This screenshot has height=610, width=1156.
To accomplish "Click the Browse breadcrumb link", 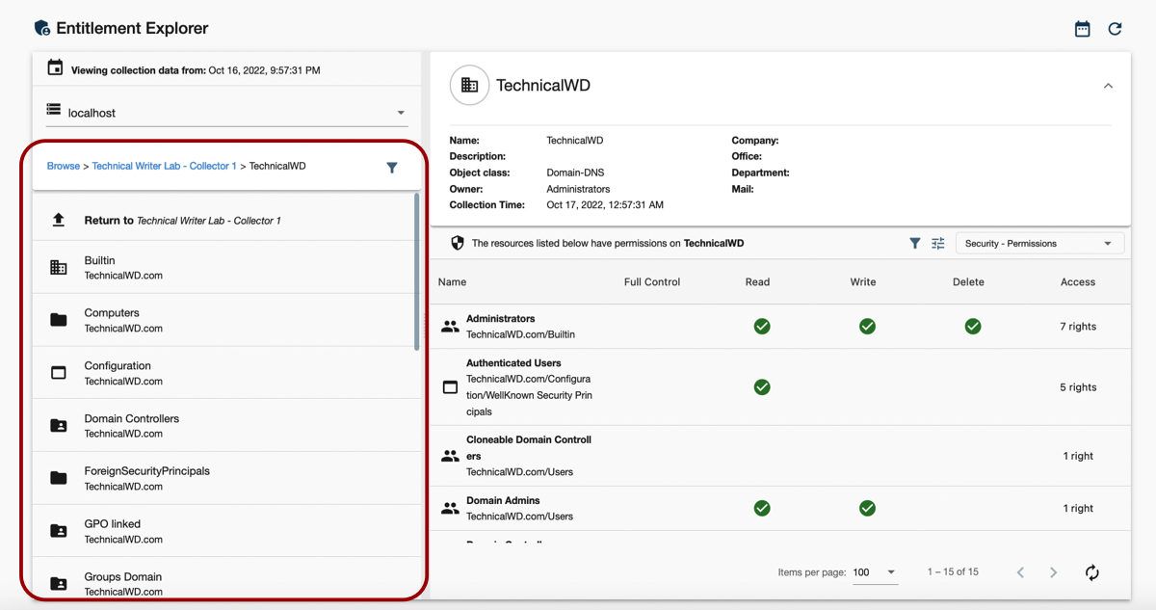I will pos(64,167).
